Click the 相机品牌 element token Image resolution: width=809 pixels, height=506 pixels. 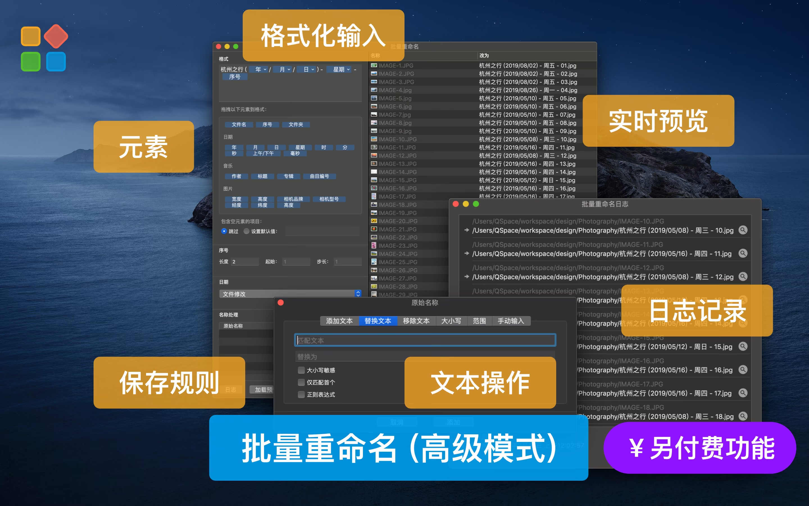coord(293,199)
